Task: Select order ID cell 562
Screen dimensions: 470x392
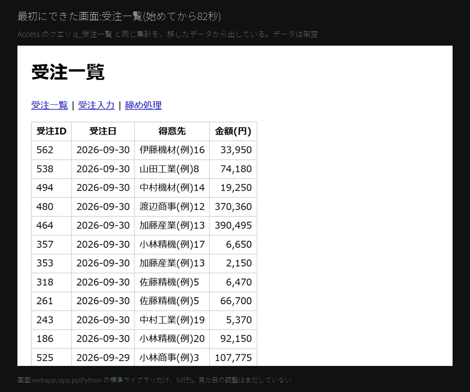Action: (x=51, y=150)
